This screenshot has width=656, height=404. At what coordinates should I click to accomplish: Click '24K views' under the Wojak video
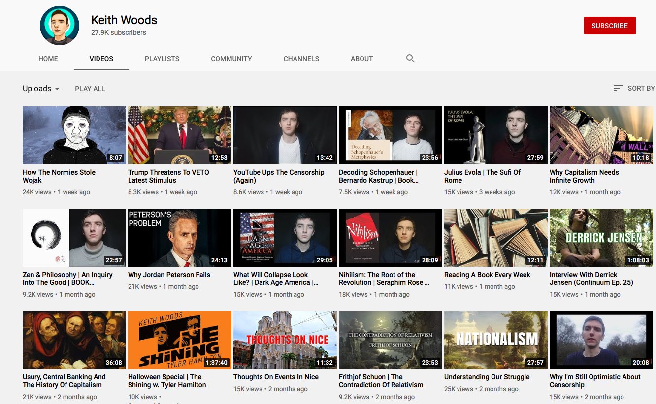(37, 192)
